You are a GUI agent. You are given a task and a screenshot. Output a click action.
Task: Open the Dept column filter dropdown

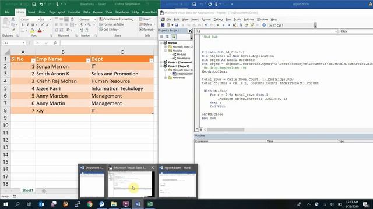click(x=152, y=60)
